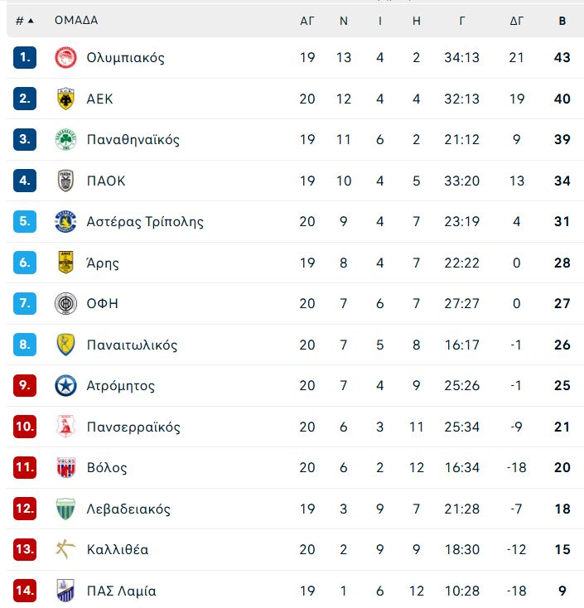584x608 pixels.
Task: Click the ΑΓ matches played header
Action: click(x=306, y=21)
